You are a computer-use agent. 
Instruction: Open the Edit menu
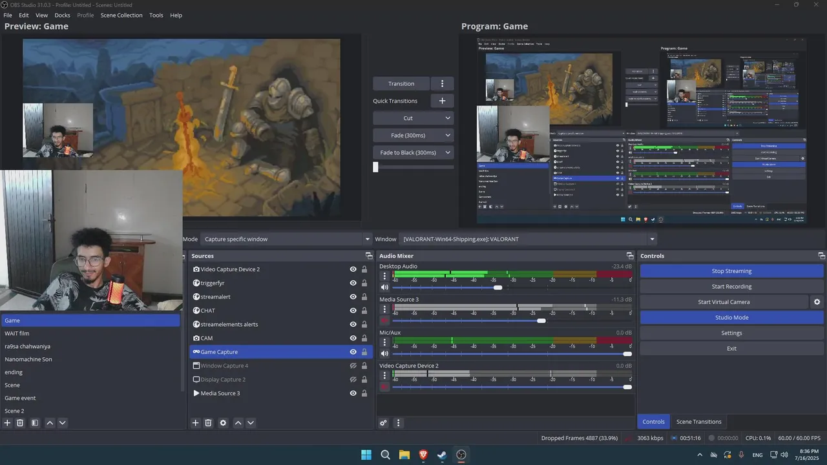coord(24,15)
